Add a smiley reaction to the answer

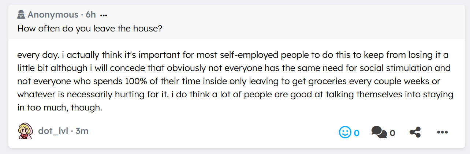tap(345, 132)
